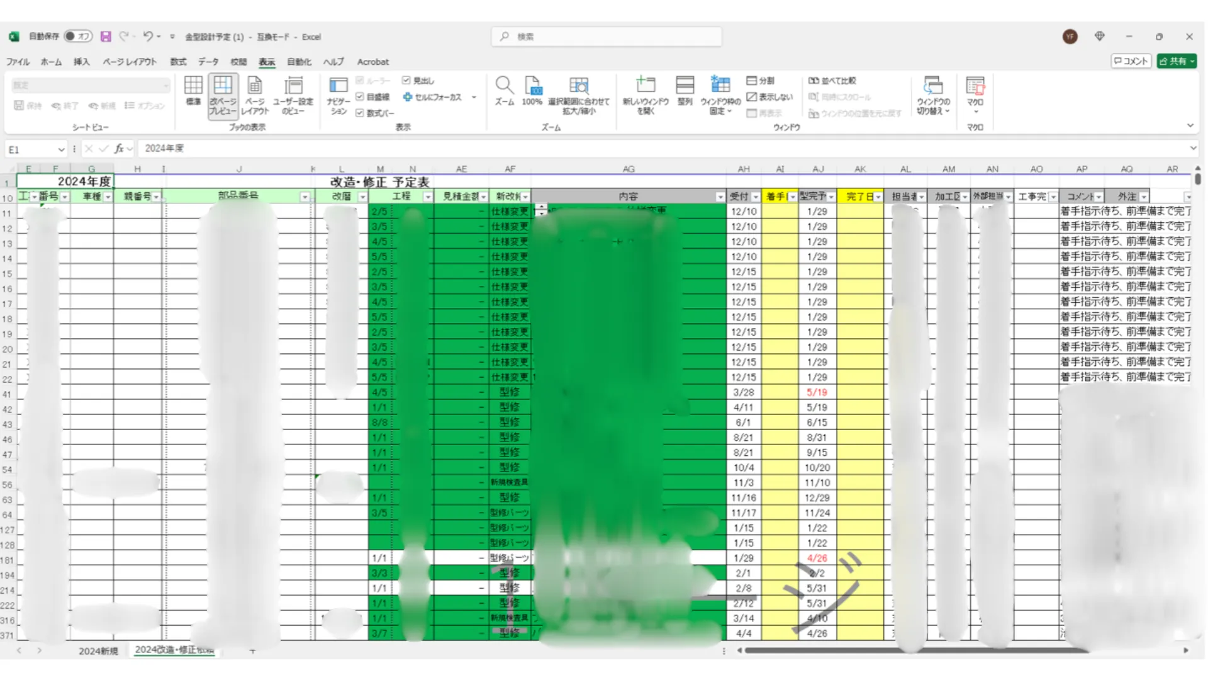The height and width of the screenshot is (680, 1208).
Task: Open the マクロ dropdown
Action: click(975, 111)
